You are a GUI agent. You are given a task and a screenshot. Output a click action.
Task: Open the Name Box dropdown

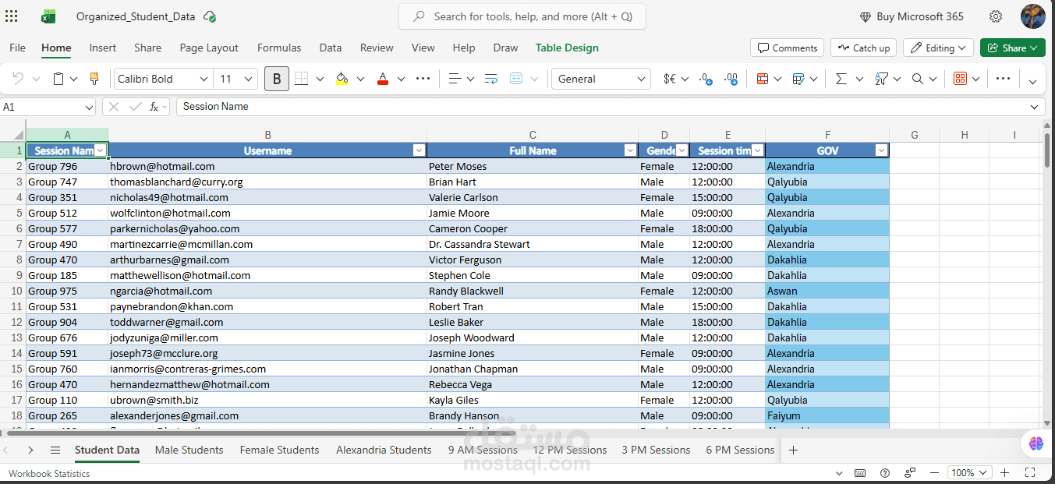(x=88, y=107)
